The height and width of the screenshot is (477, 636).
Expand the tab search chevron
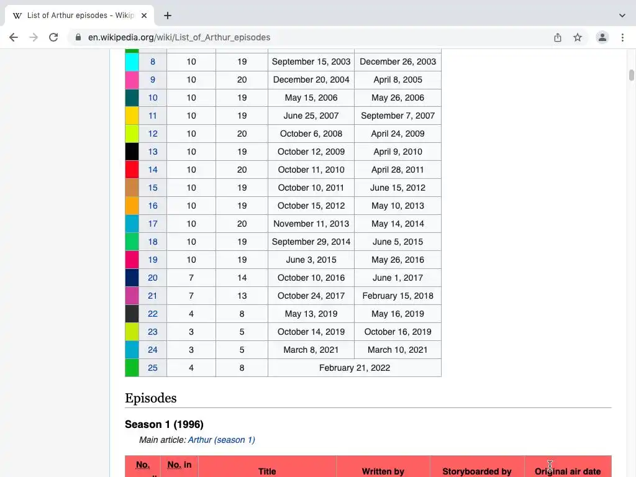622,16
